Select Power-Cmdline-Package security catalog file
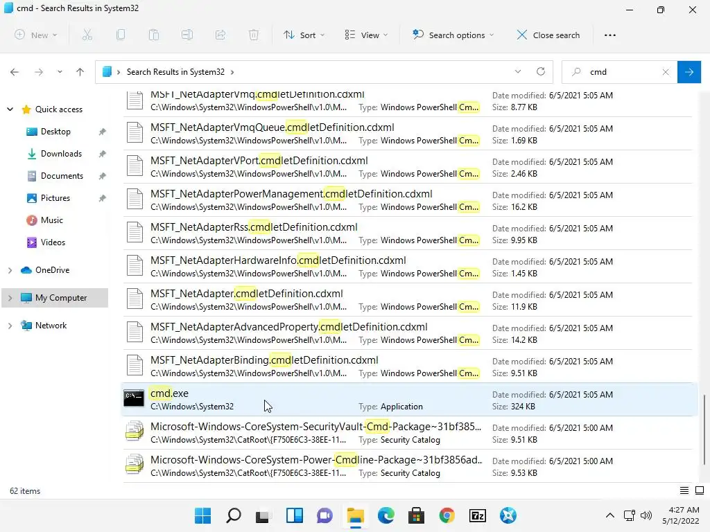This screenshot has height=532, width=710. [x=408, y=466]
